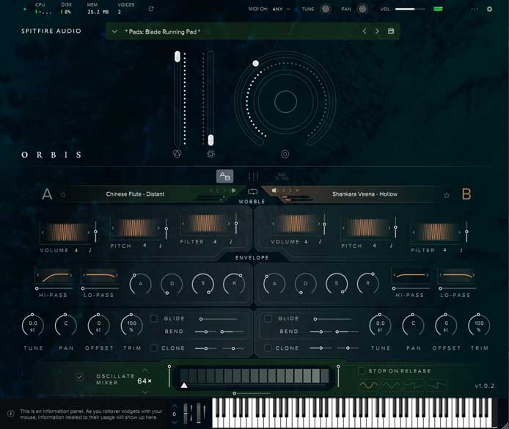Click previous-sound arrow on layer A
The image size is (509, 429).
coord(217,191)
